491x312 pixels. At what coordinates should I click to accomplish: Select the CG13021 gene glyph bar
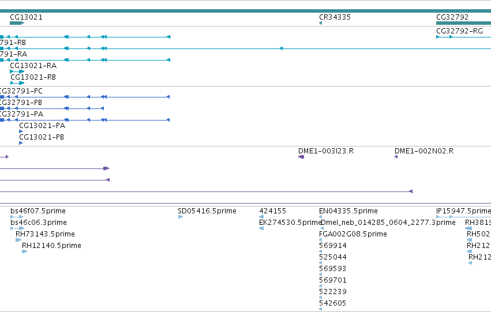click(x=17, y=23)
